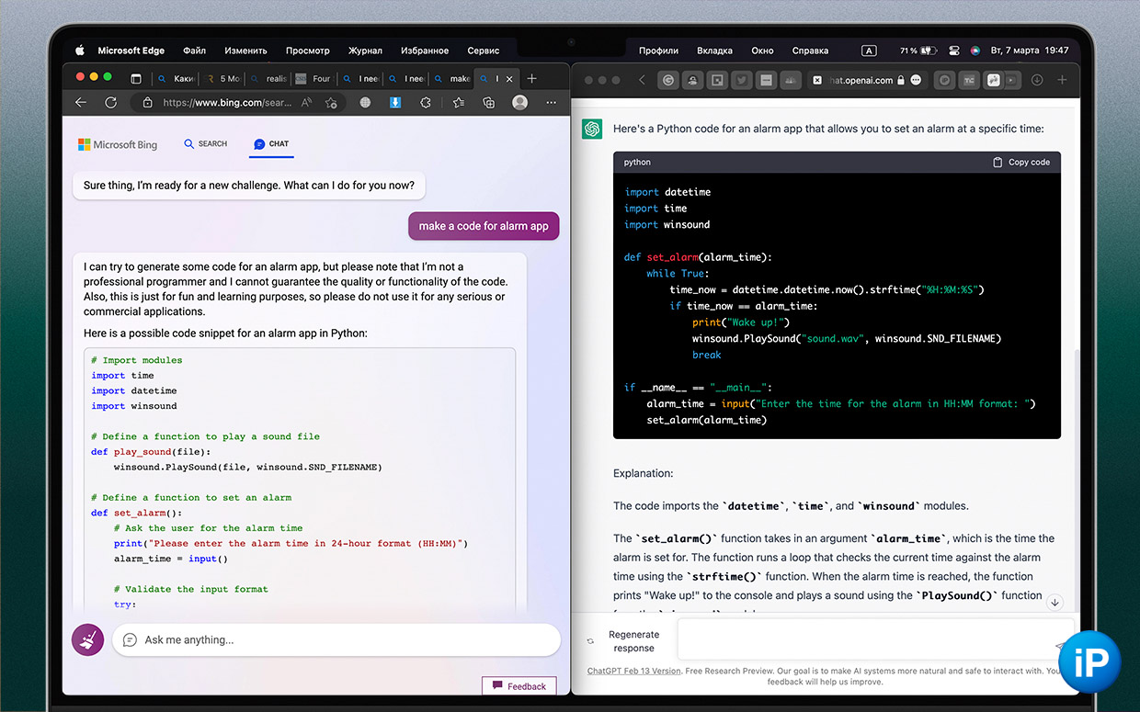
Task: Click the 'make a code for alarm app' message
Action: pos(484,226)
